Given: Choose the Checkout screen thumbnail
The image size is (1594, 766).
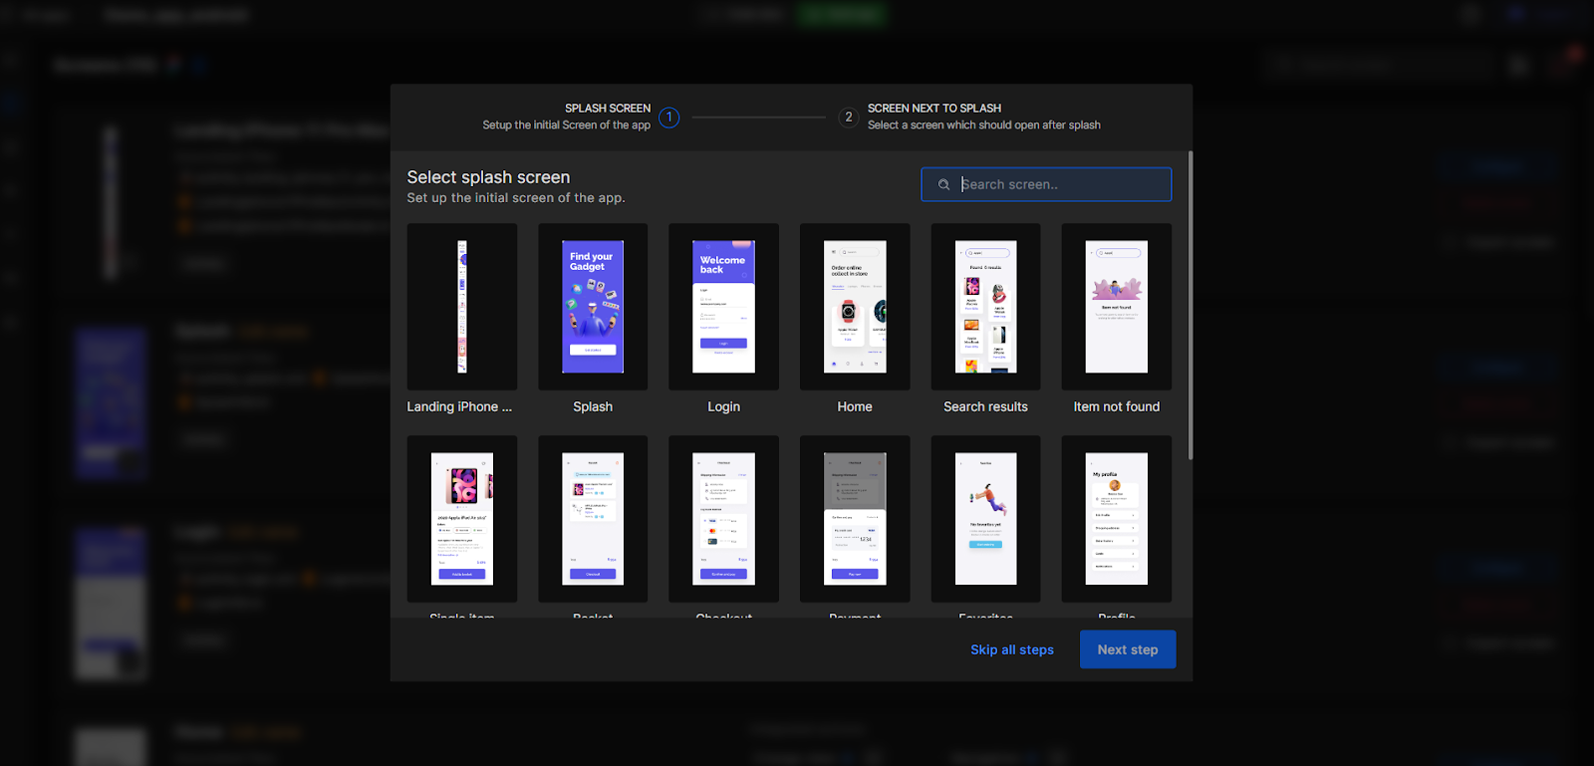Looking at the screenshot, I should (x=724, y=519).
